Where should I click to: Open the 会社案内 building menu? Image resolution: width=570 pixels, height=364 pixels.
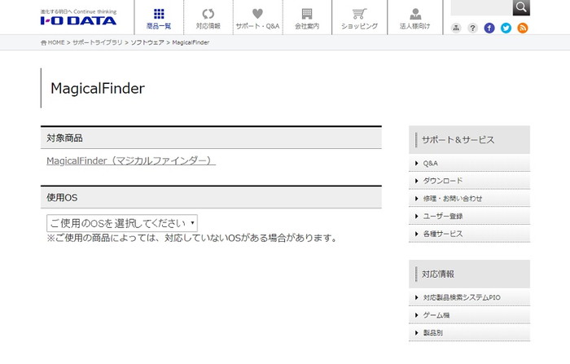point(307,18)
